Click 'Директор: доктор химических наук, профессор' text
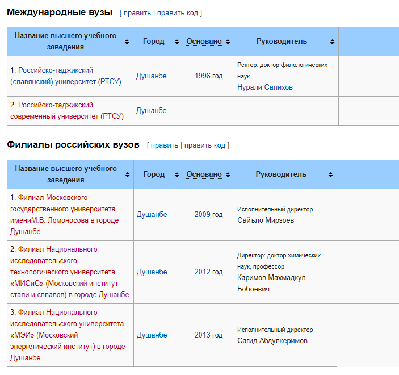 [x=279, y=261]
